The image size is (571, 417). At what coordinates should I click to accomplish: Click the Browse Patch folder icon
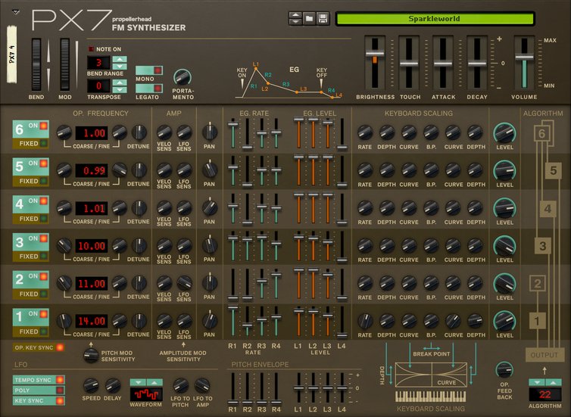[309, 18]
